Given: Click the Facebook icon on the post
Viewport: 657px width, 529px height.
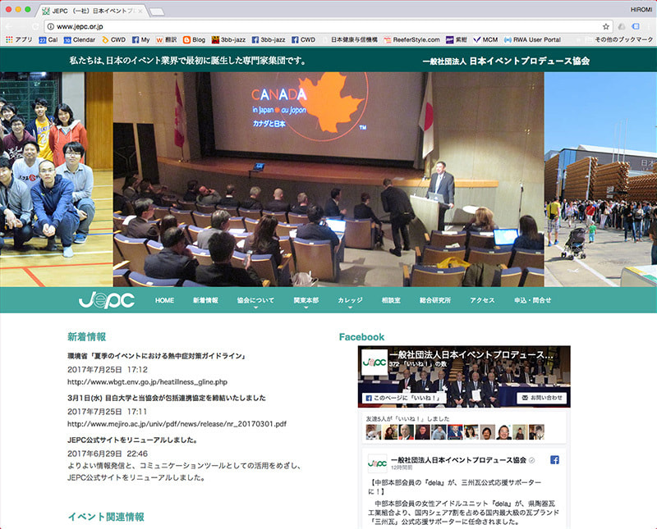Looking at the screenshot, I should coord(554,460).
